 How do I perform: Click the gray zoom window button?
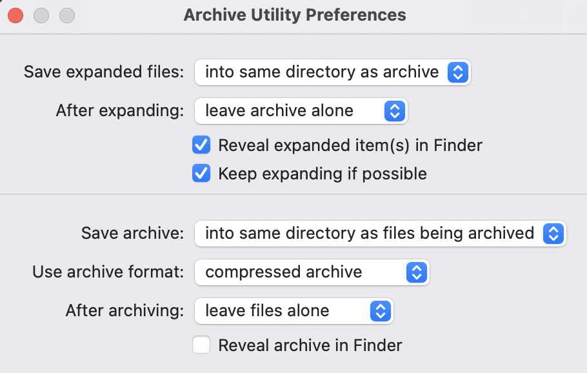66,15
